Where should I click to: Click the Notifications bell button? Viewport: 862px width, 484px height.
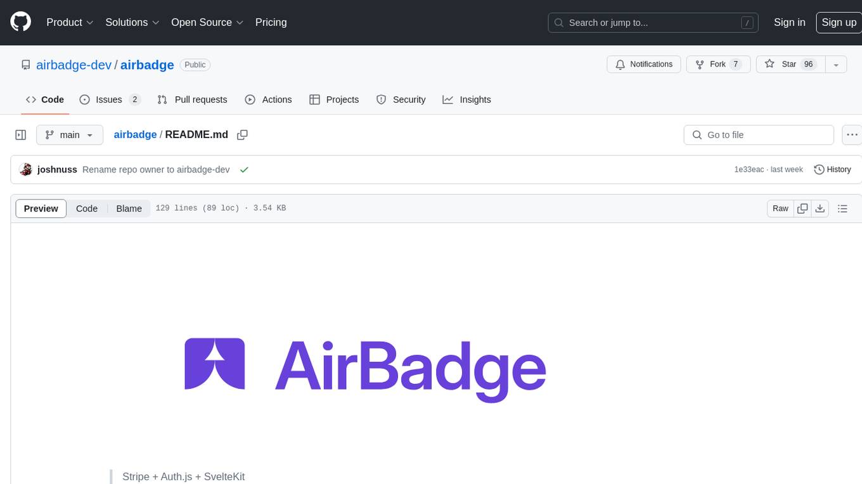(644, 65)
